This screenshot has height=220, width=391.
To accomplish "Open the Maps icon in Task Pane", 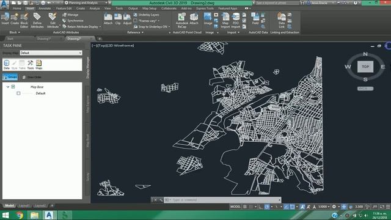I will coord(38,65).
